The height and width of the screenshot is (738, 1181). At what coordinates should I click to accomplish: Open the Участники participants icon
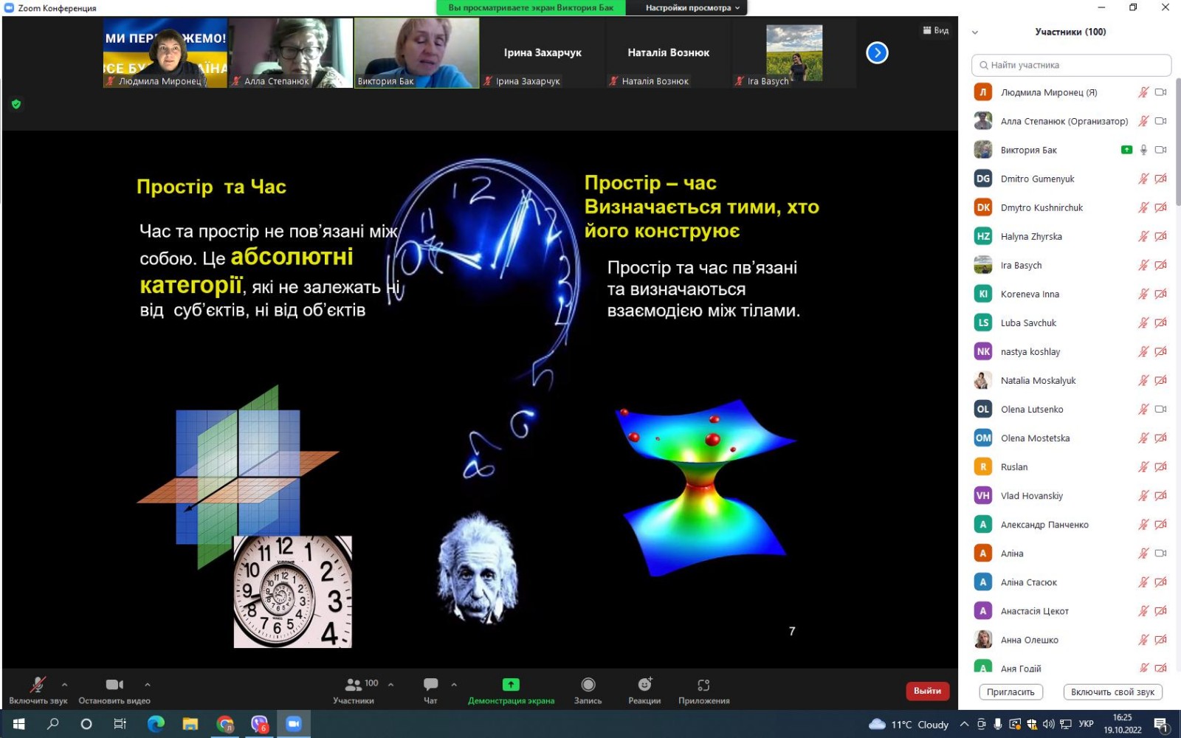click(354, 685)
